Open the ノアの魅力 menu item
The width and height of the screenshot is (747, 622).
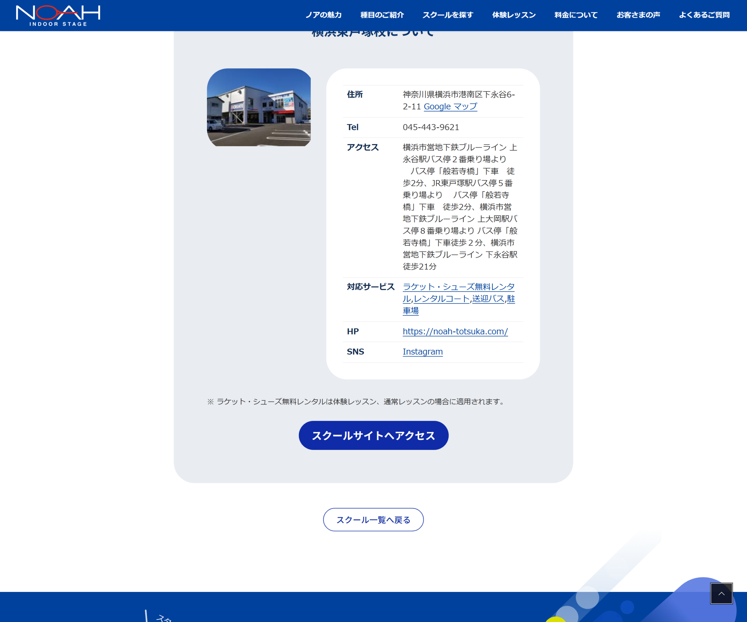323,15
